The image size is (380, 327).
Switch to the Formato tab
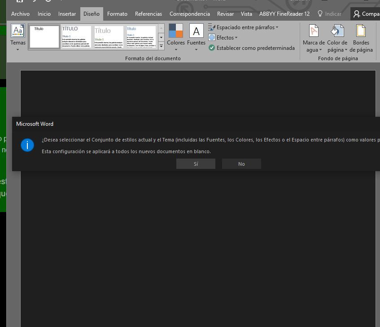(117, 14)
